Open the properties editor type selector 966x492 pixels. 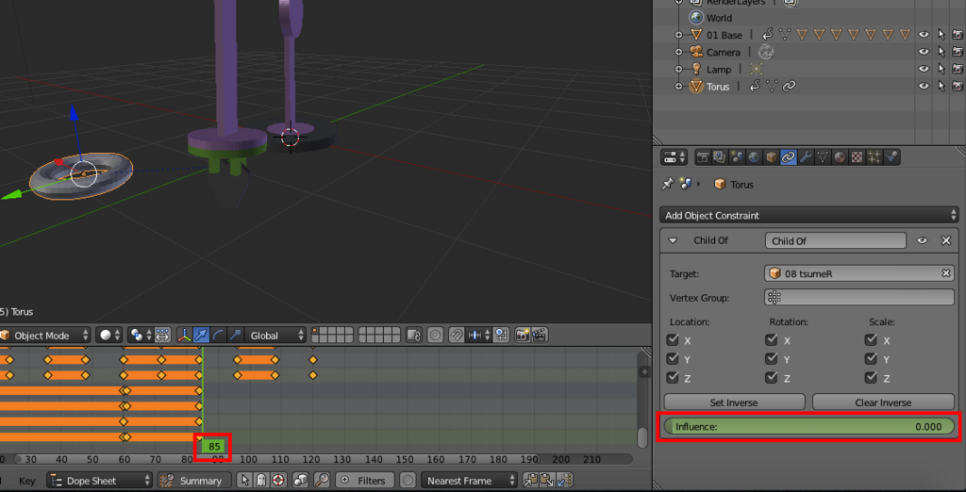pos(674,157)
